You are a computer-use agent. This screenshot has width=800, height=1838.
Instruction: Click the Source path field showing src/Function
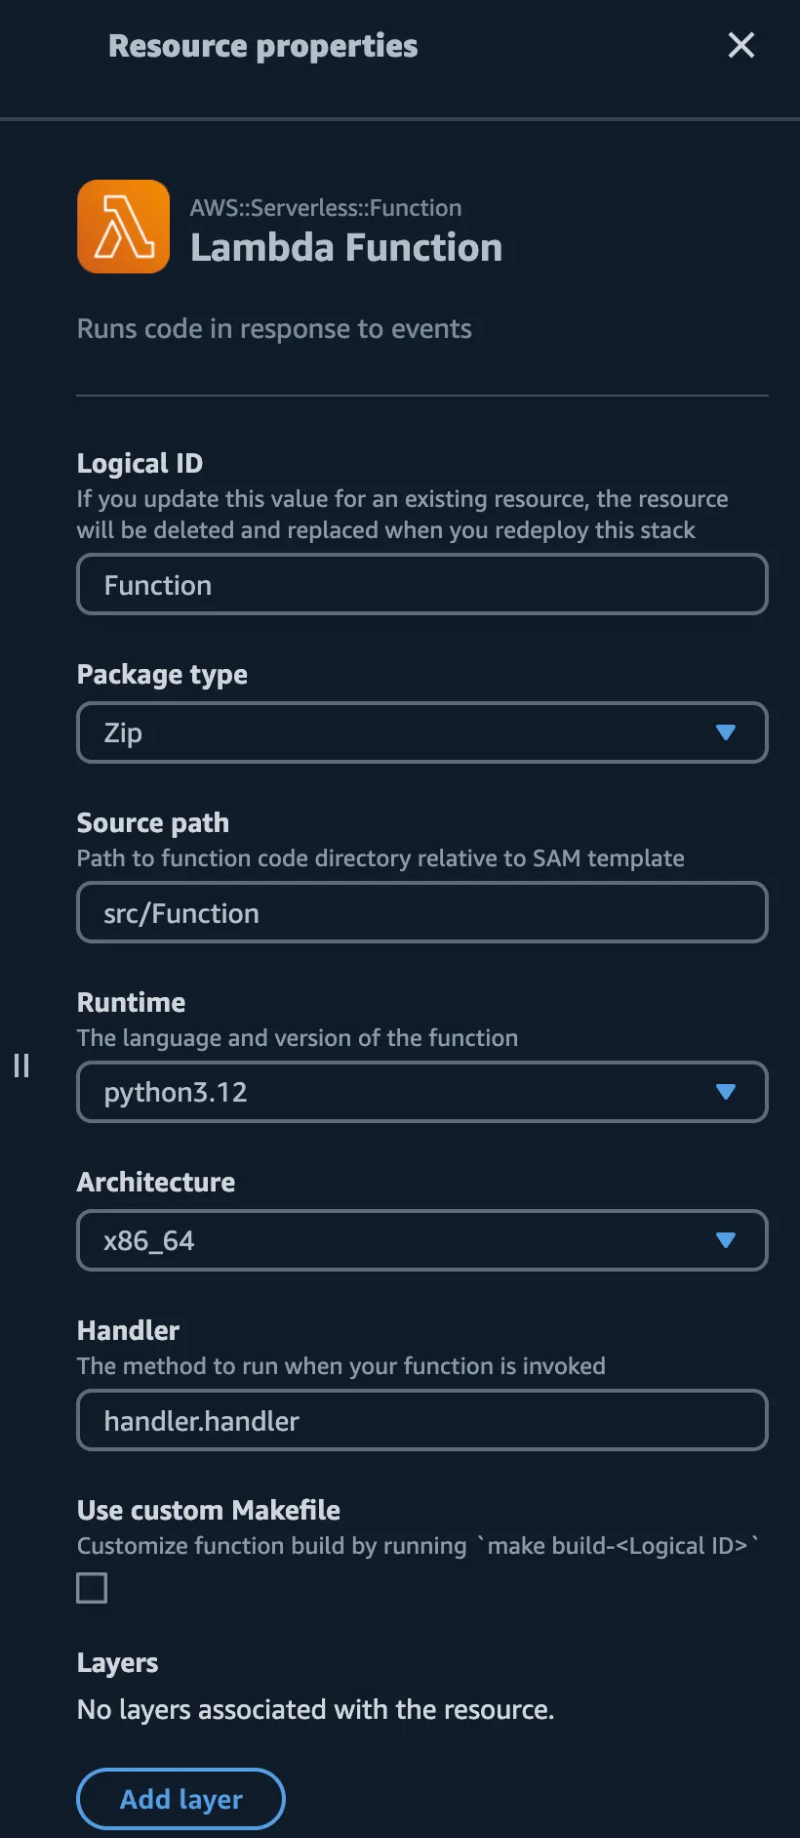pos(421,912)
